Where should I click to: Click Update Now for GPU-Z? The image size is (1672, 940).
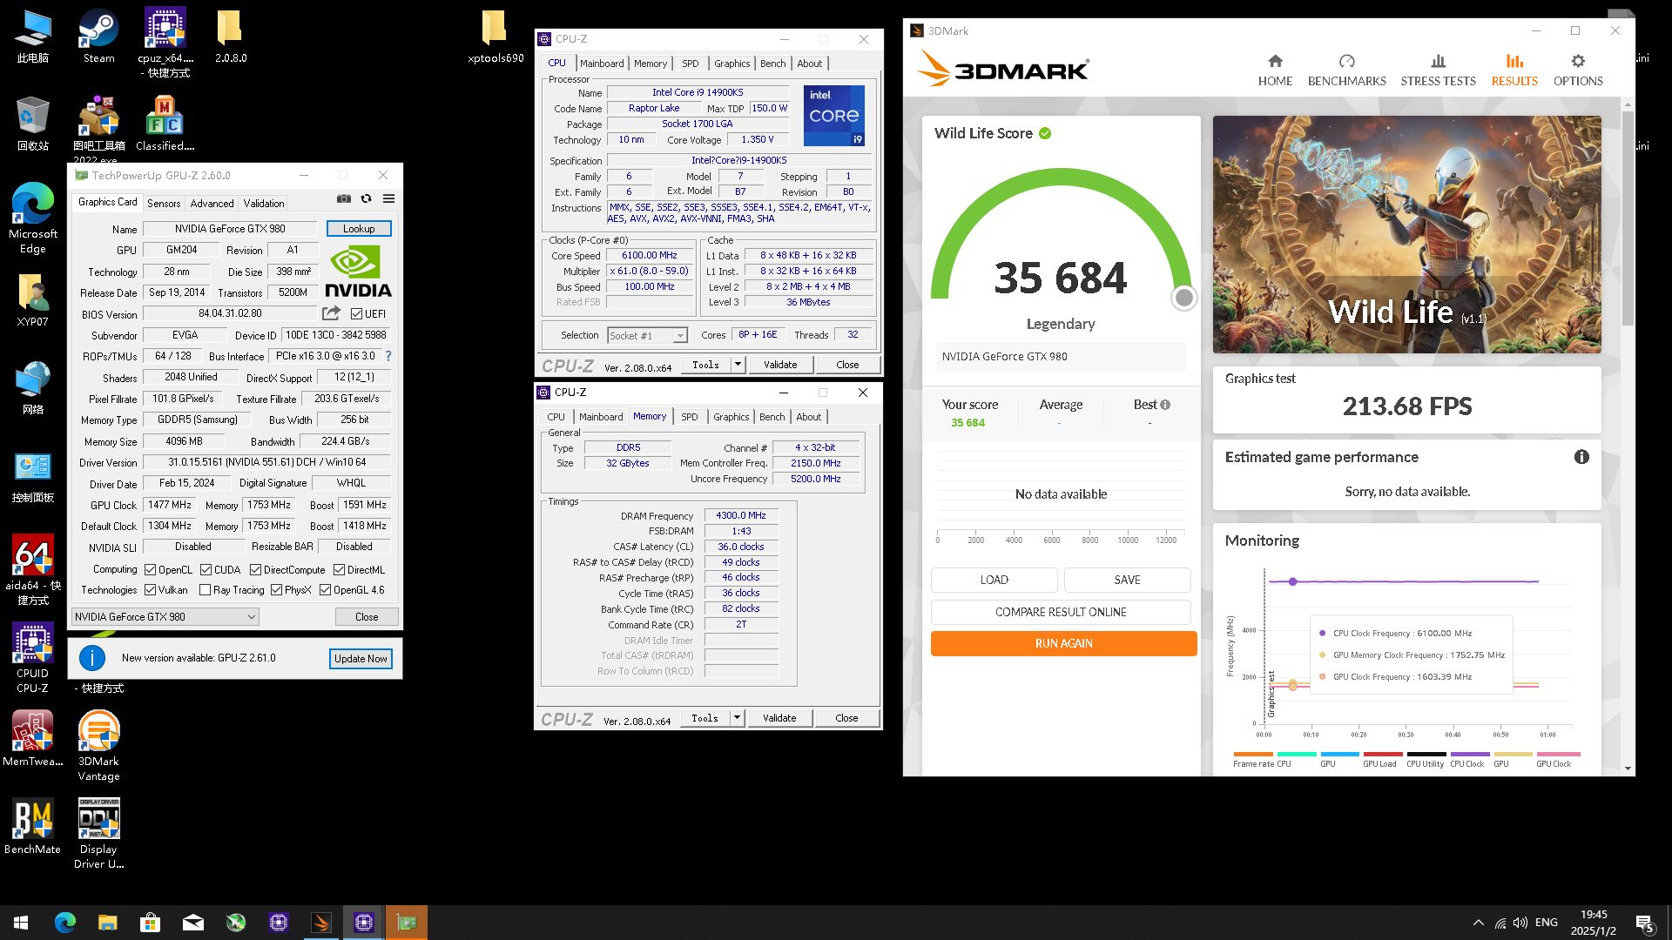coord(361,659)
